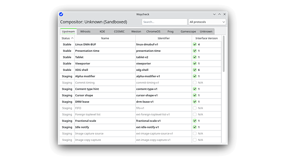Click the cursor-shape-v1 identifier cell

[x=147, y=96]
